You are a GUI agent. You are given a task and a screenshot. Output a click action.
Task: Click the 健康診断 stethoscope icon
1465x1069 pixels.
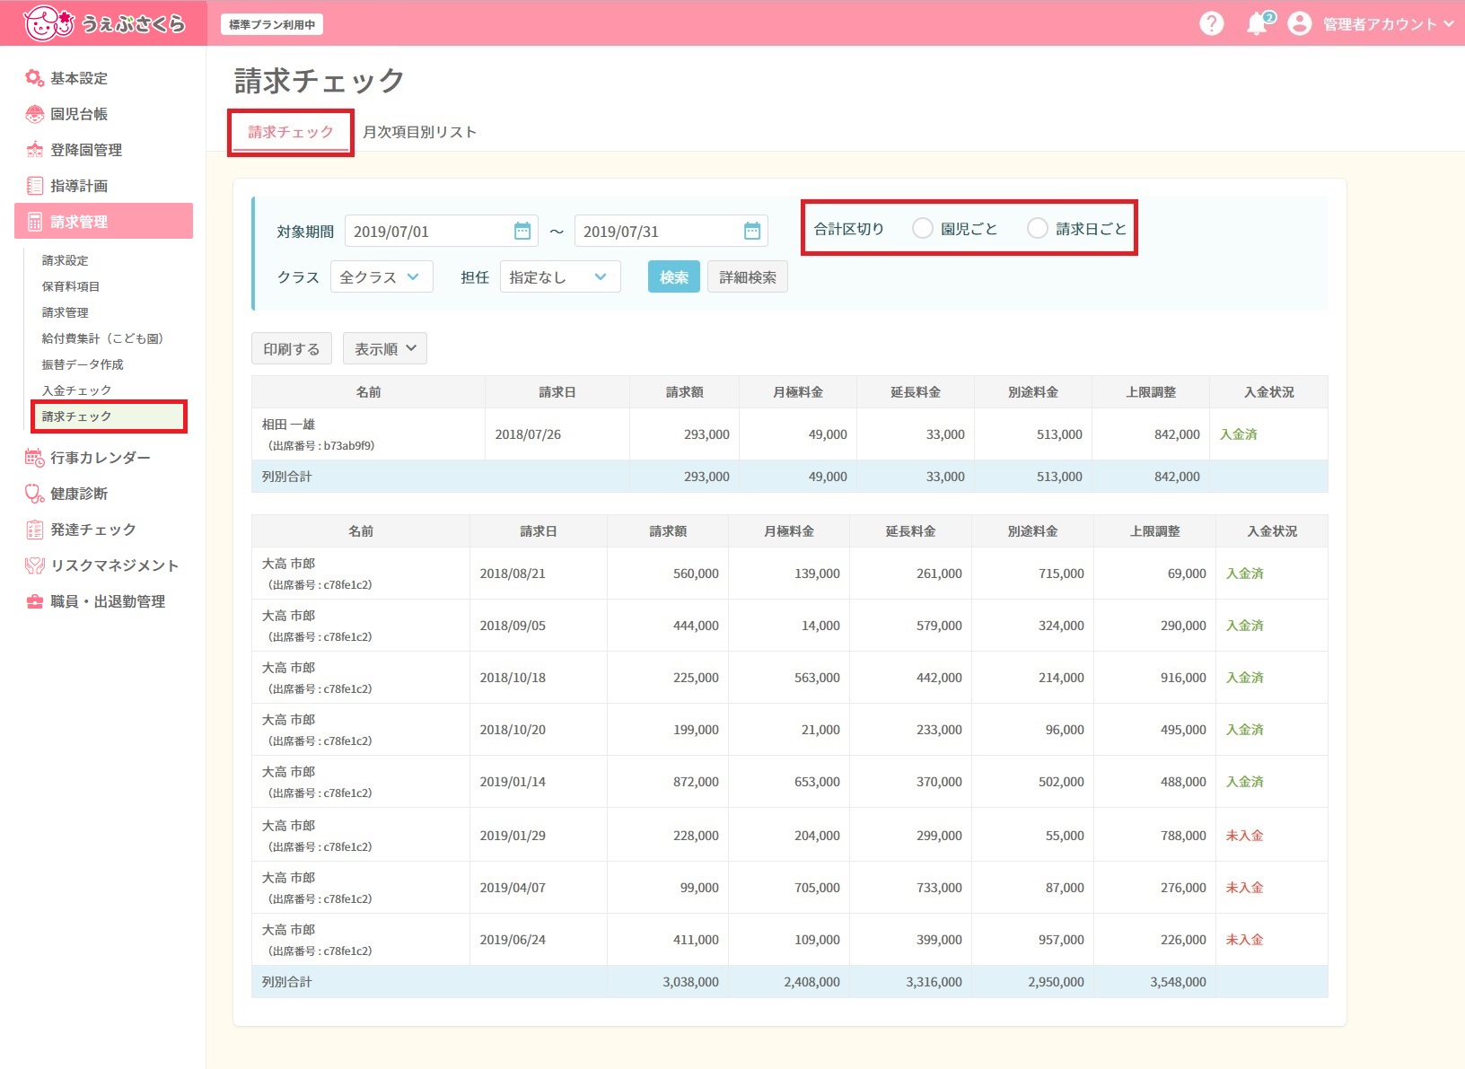(34, 494)
